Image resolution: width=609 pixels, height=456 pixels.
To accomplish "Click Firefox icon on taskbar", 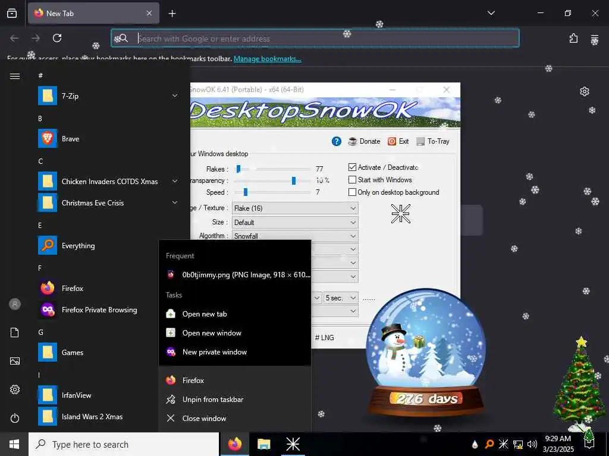I will pos(234,444).
